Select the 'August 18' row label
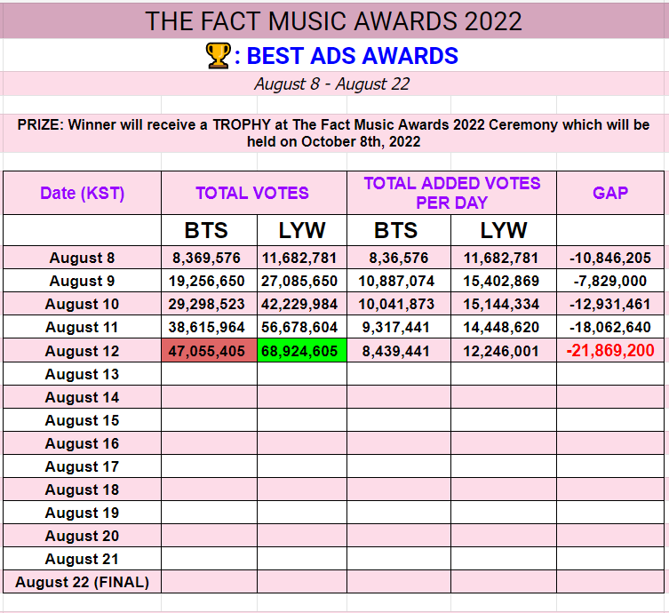 [x=83, y=489]
